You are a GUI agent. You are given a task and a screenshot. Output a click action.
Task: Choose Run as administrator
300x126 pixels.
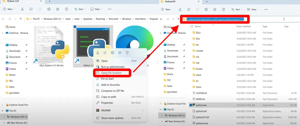click(113, 67)
